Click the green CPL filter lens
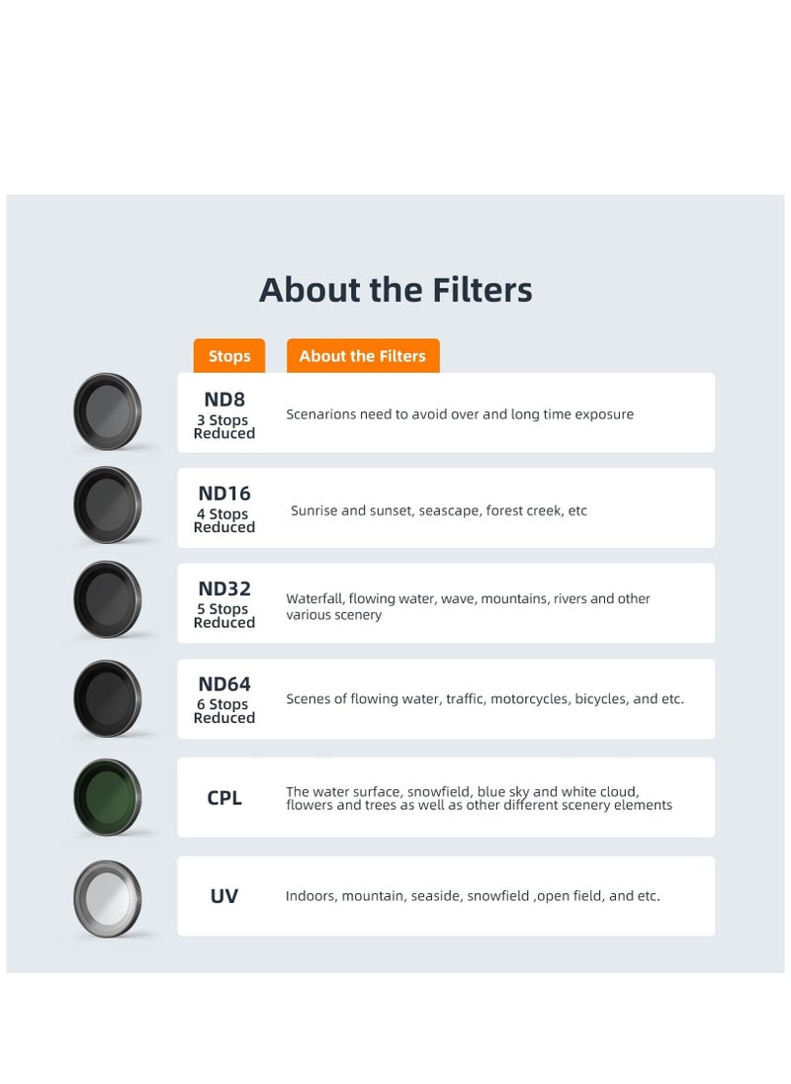The width and height of the screenshot is (791, 1084). point(108,797)
